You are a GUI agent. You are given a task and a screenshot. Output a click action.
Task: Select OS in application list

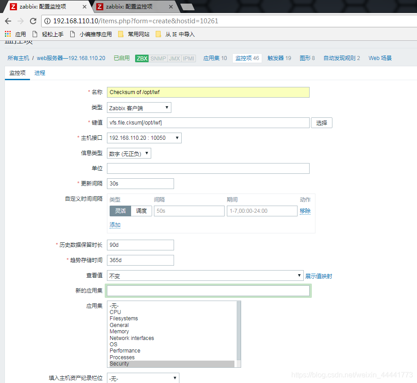[x=172, y=344]
